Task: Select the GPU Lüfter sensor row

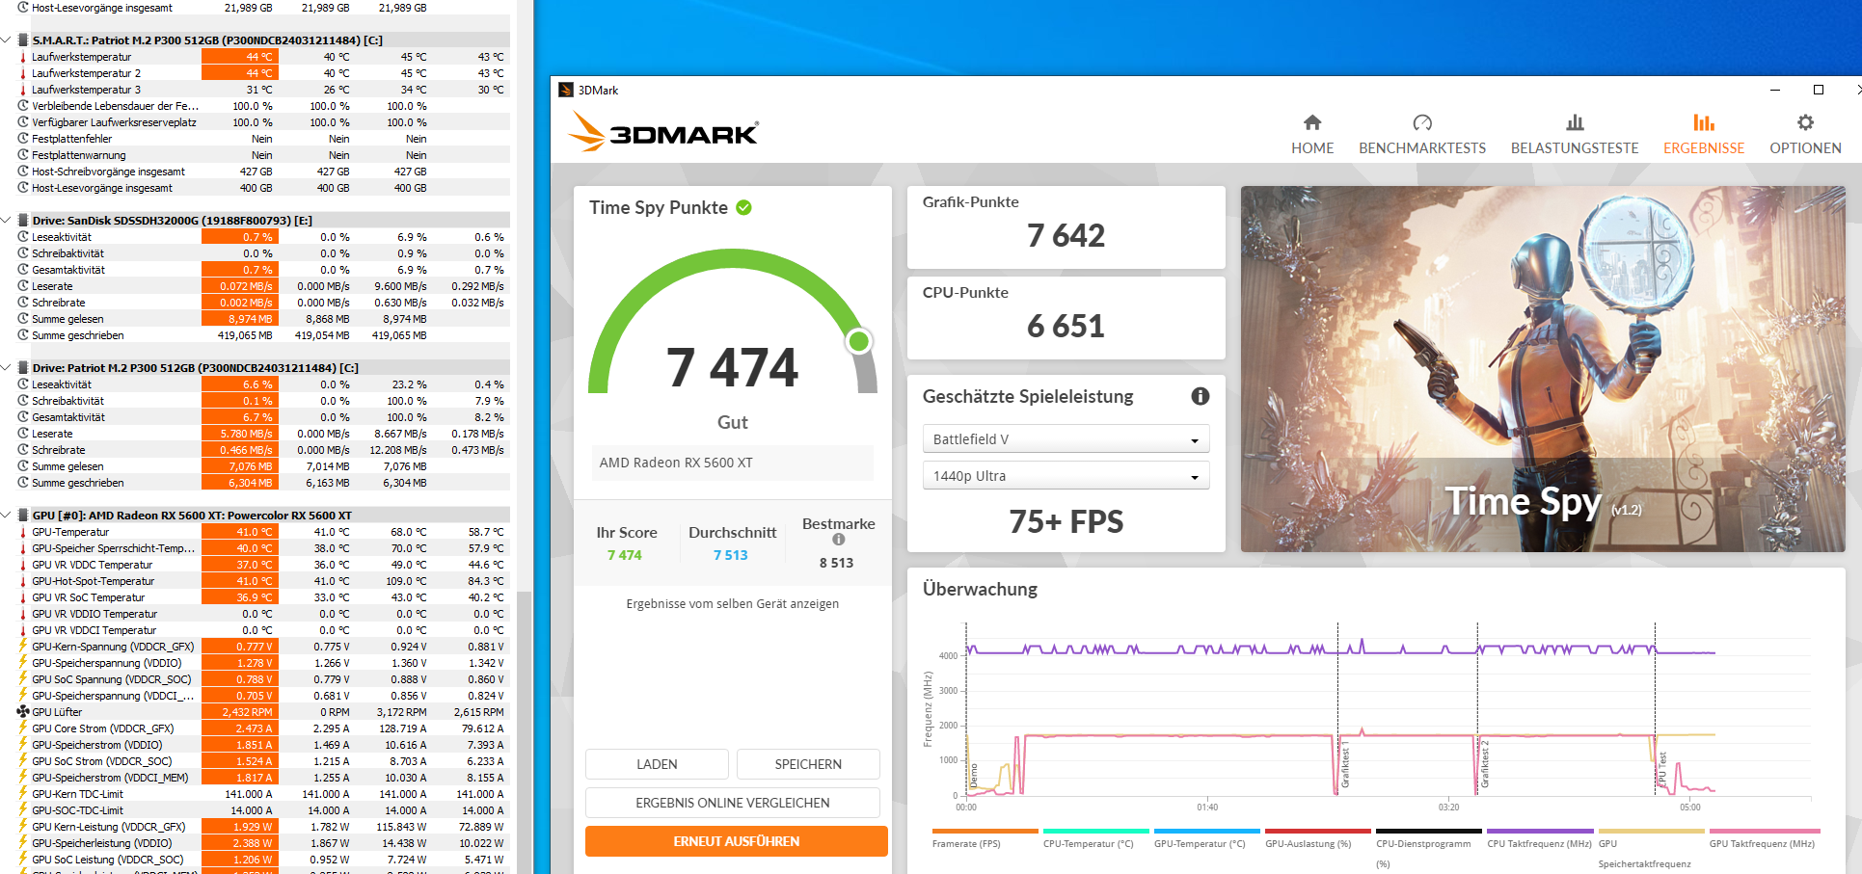Action: (x=262, y=712)
